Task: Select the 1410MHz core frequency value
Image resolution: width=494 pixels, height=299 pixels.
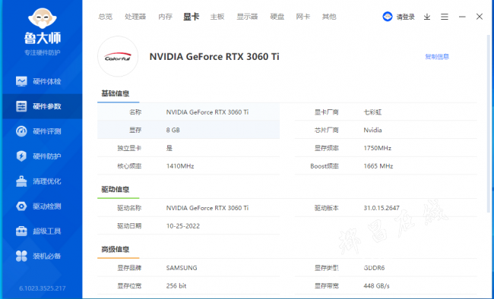Action: point(180,166)
